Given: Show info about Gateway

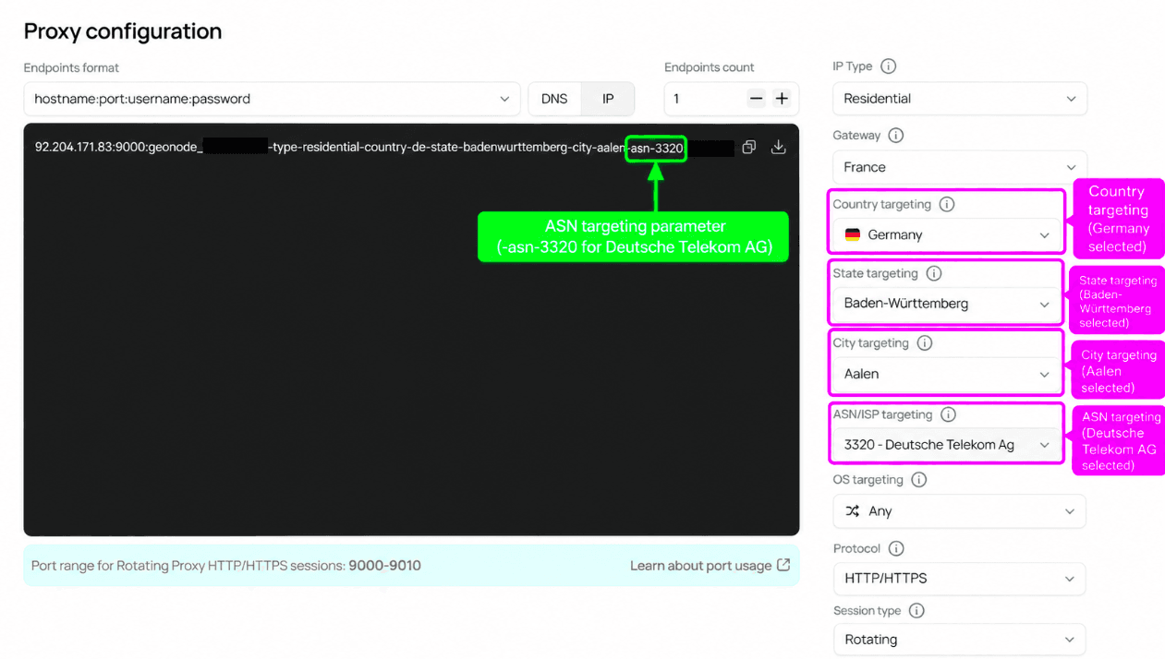Looking at the screenshot, I should click(896, 136).
